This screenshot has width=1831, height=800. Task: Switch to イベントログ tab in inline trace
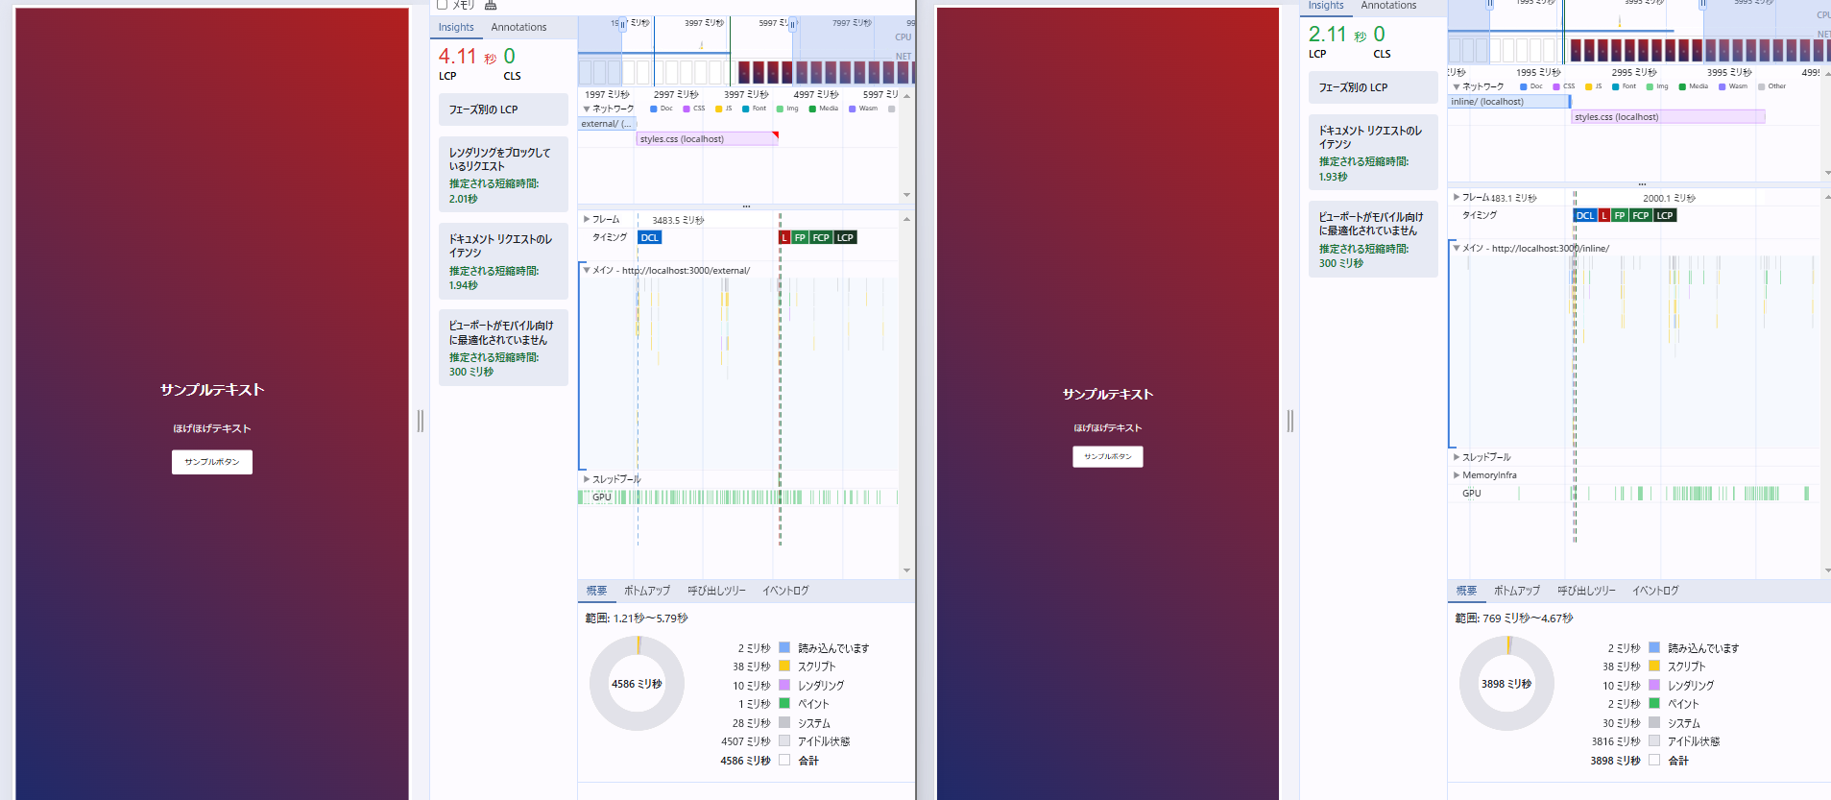coord(1655,591)
